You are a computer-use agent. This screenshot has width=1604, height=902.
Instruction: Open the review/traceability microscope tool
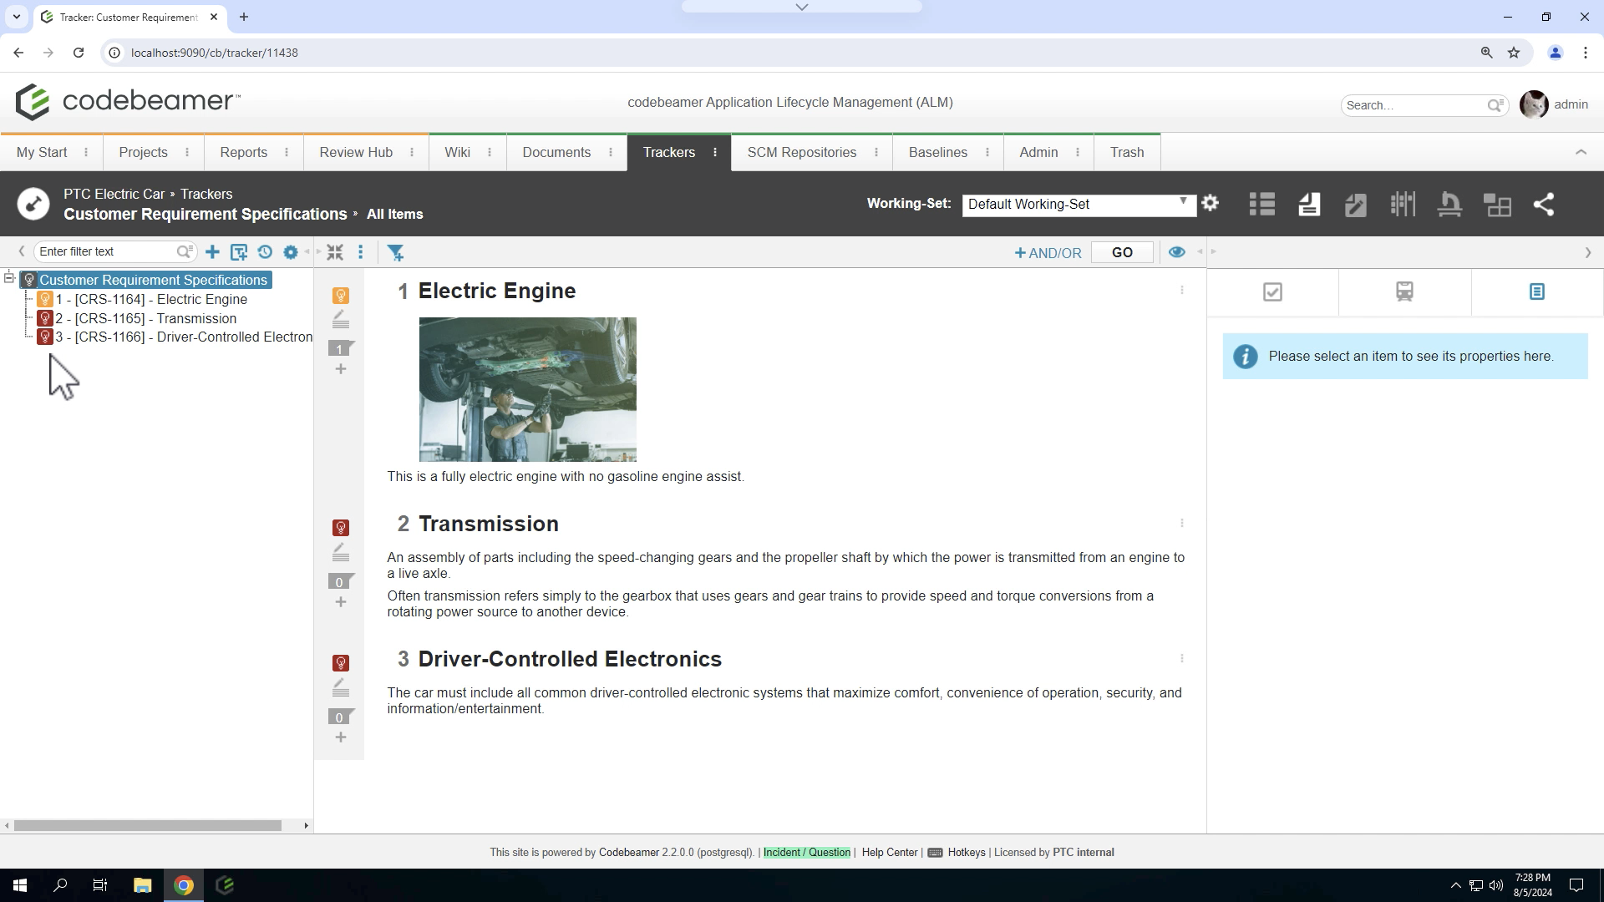[x=1449, y=204]
